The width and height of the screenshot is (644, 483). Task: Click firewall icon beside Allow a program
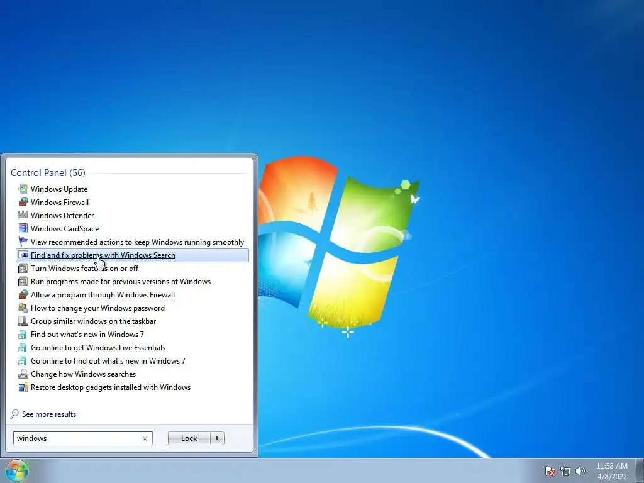(x=23, y=294)
